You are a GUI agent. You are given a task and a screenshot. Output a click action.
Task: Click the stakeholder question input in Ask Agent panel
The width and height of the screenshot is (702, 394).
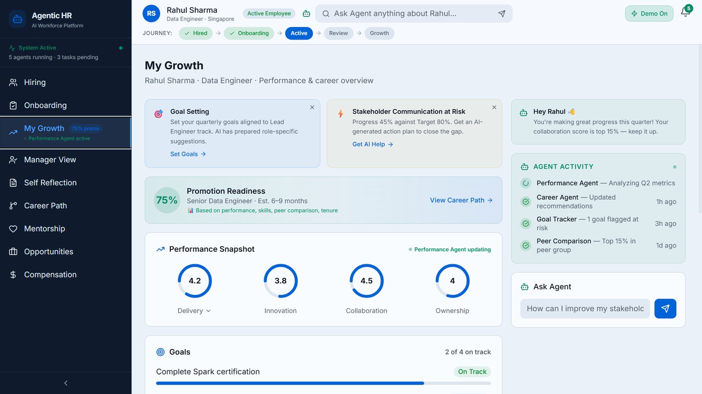[585, 309]
